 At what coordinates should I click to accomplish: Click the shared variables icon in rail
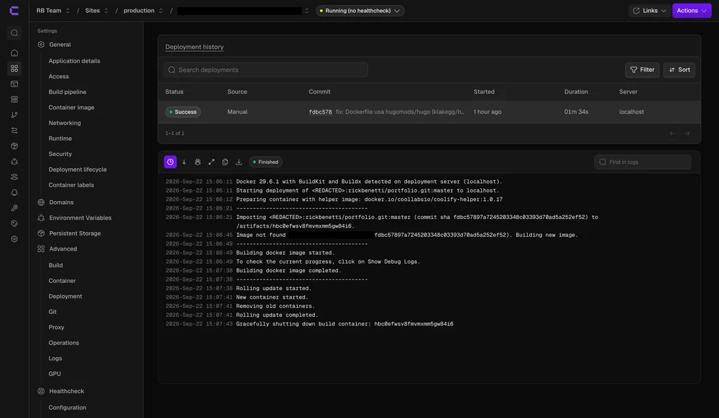(x=14, y=162)
